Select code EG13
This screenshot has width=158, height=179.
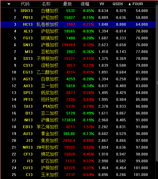click(28, 72)
